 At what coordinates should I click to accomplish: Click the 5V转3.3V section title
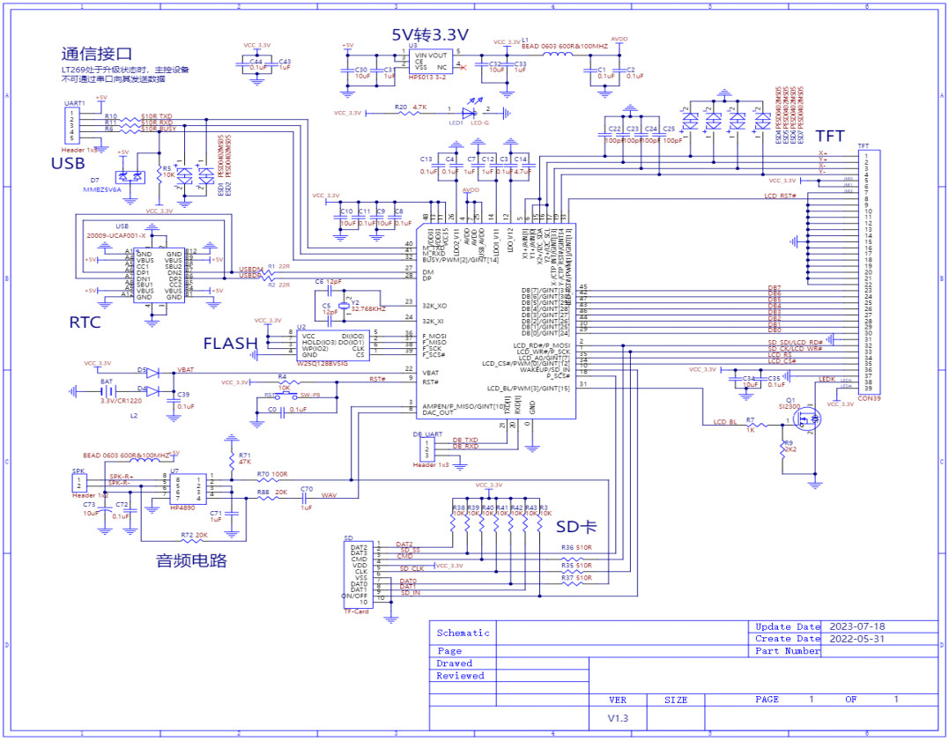tap(430, 33)
